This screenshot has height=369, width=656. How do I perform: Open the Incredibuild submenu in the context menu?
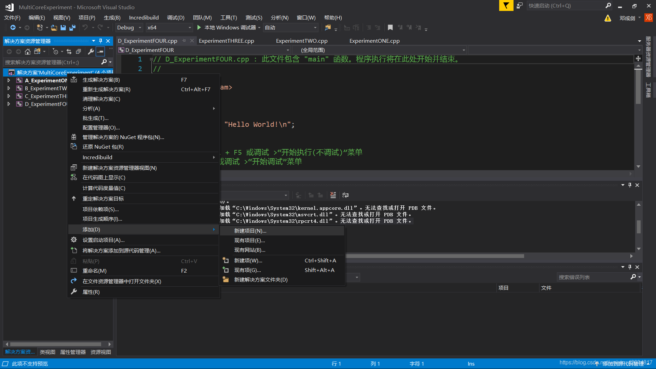(144, 158)
